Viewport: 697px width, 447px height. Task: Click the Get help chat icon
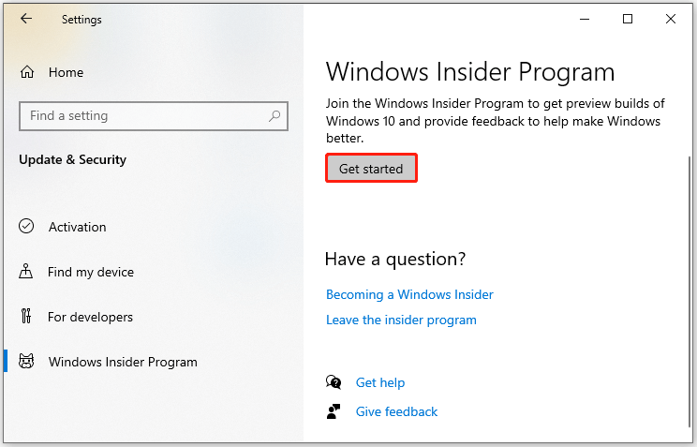coord(334,382)
